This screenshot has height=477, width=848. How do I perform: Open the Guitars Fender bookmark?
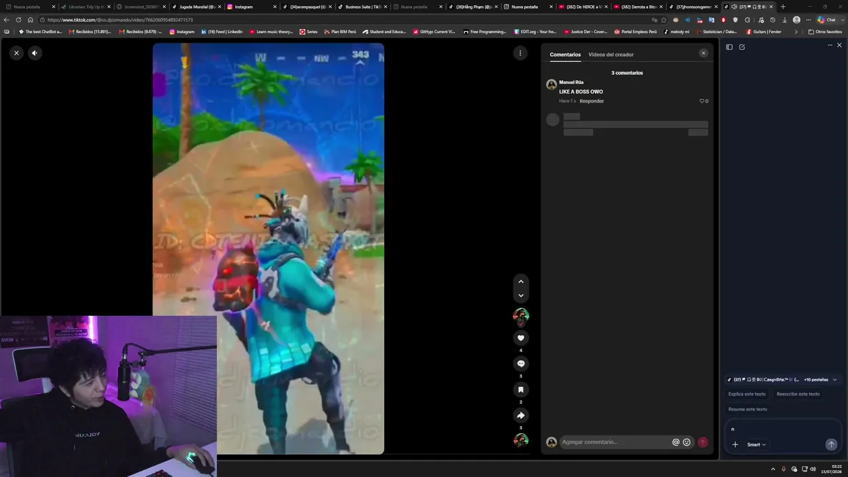click(764, 32)
